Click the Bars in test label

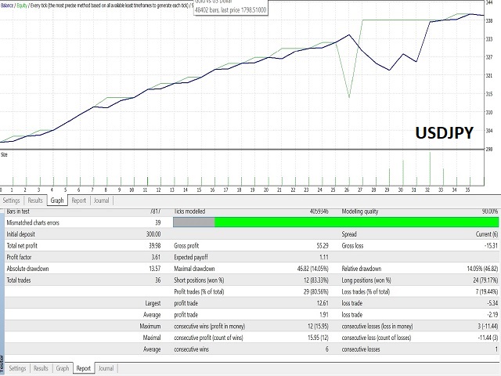[x=18, y=211]
